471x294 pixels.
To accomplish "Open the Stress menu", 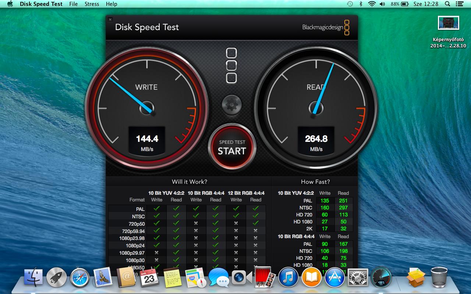I will coord(92,4).
